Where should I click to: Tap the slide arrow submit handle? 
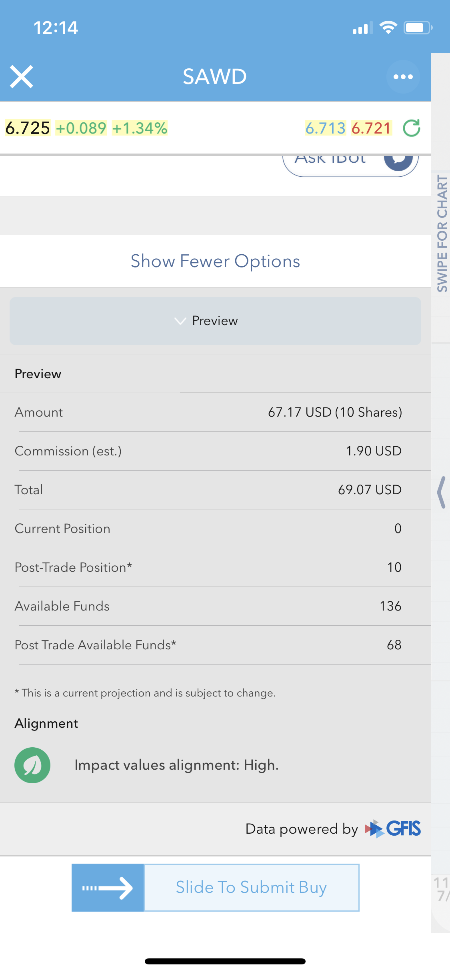point(108,888)
